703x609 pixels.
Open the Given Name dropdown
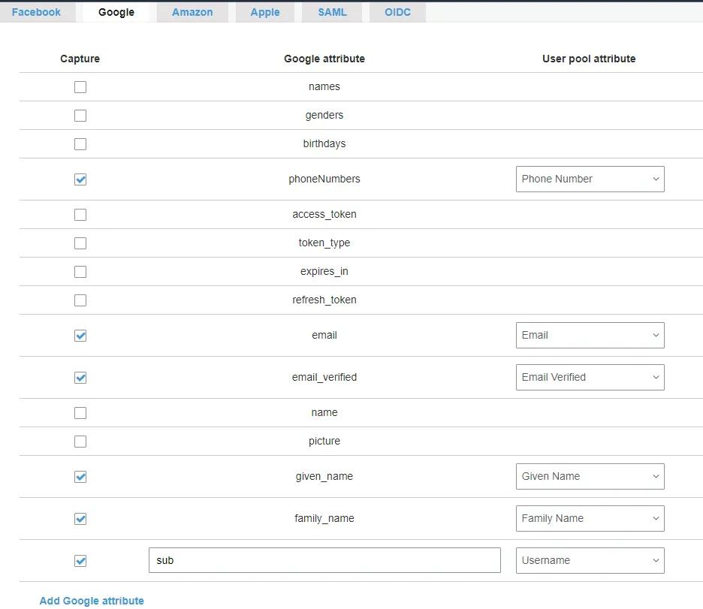(590, 476)
